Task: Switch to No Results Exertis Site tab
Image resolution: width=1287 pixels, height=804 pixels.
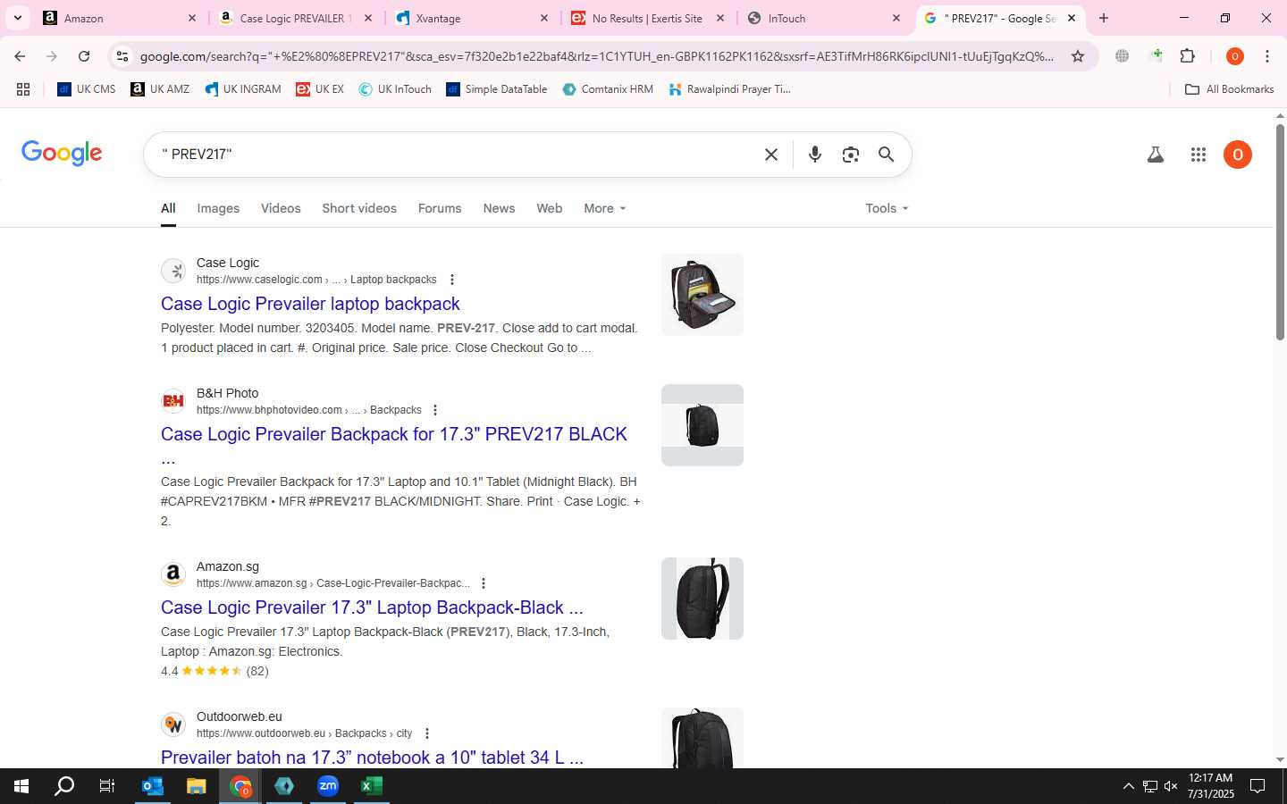Action: coord(650,18)
